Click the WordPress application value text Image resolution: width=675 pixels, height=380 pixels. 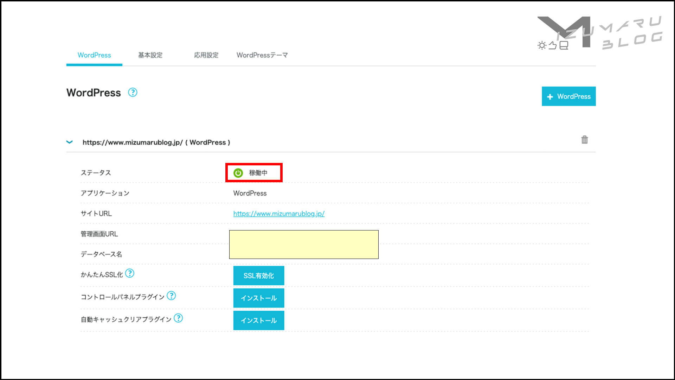[x=250, y=193]
